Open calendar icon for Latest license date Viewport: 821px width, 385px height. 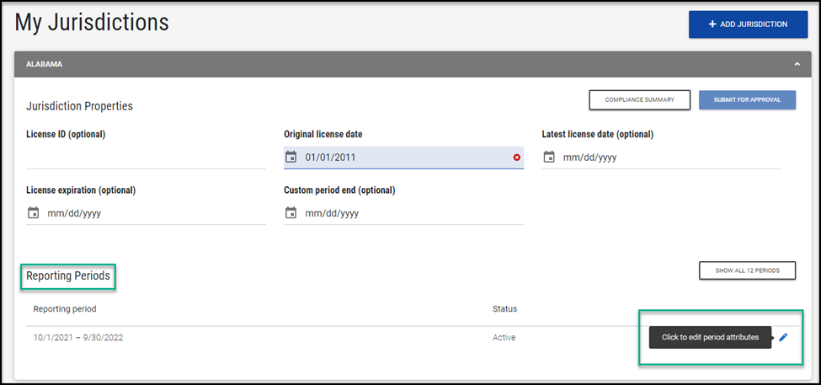click(x=549, y=157)
